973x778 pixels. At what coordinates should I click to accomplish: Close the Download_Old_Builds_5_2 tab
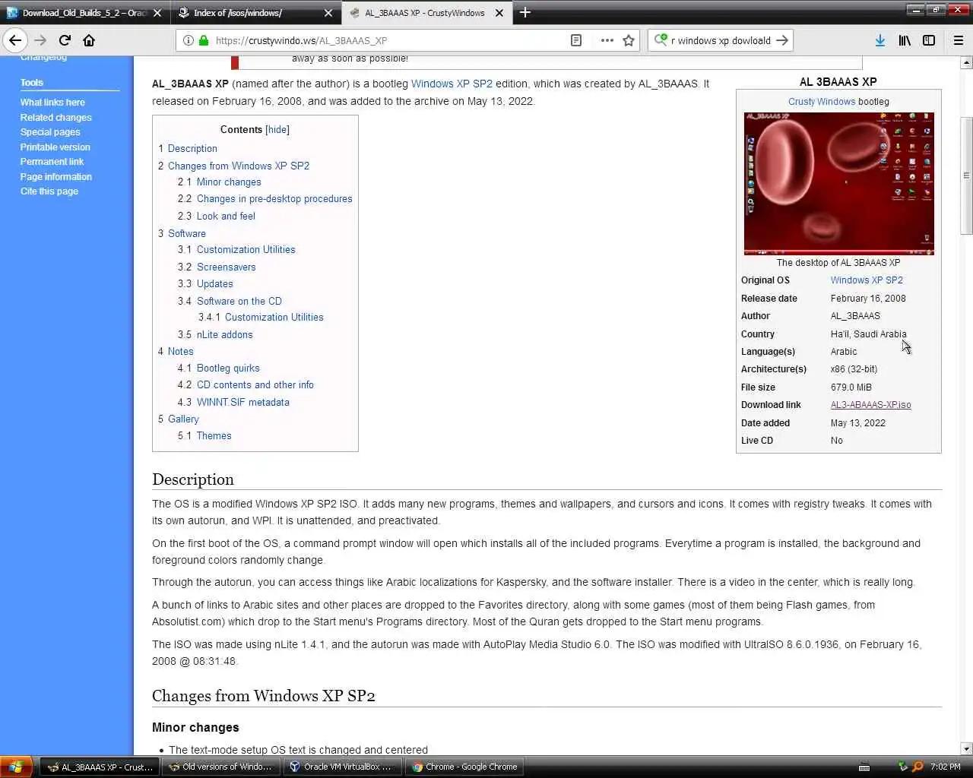[157, 13]
